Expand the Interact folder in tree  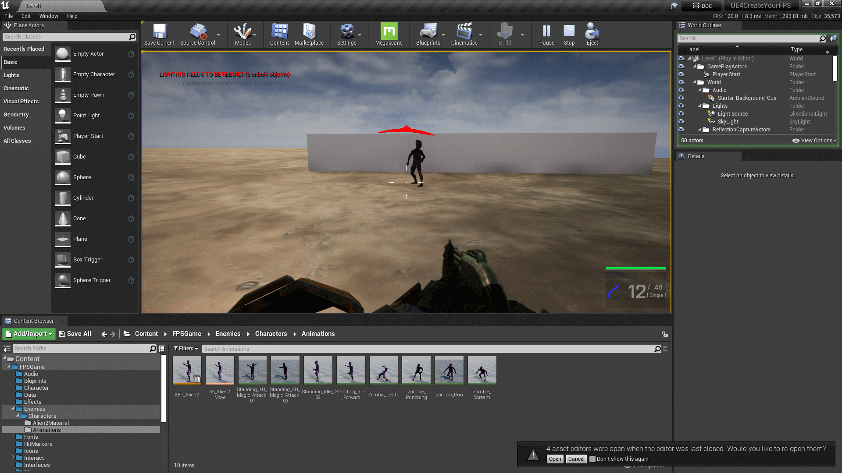point(13,458)
